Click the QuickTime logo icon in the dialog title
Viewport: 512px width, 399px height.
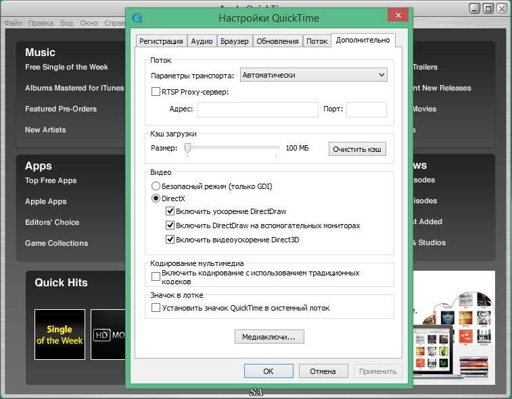tap(137, 18)
